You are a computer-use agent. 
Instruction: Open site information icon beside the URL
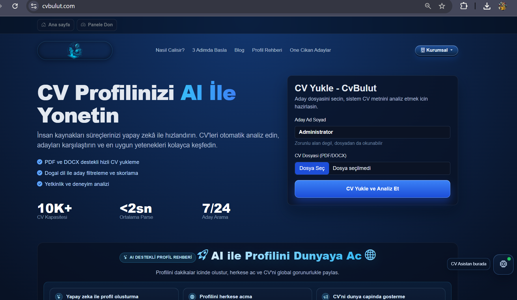[34, 6]
